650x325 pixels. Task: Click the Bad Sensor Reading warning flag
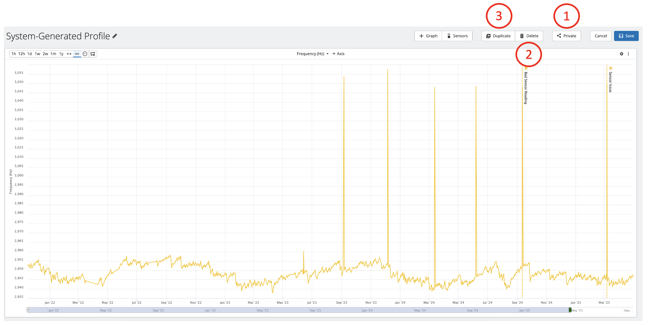526,68
